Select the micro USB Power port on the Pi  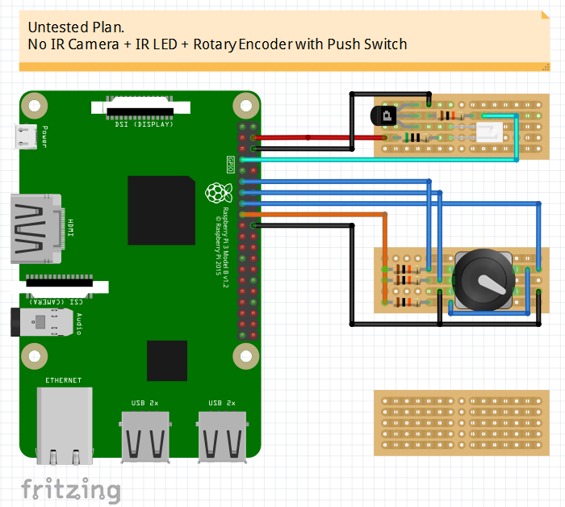click(x=26, y=136)
